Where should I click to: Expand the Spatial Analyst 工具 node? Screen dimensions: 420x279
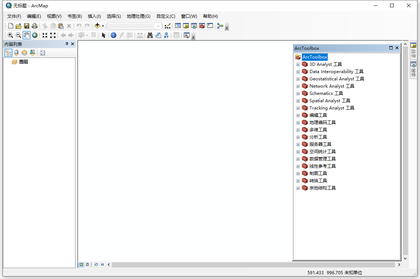tap(298, 101)
